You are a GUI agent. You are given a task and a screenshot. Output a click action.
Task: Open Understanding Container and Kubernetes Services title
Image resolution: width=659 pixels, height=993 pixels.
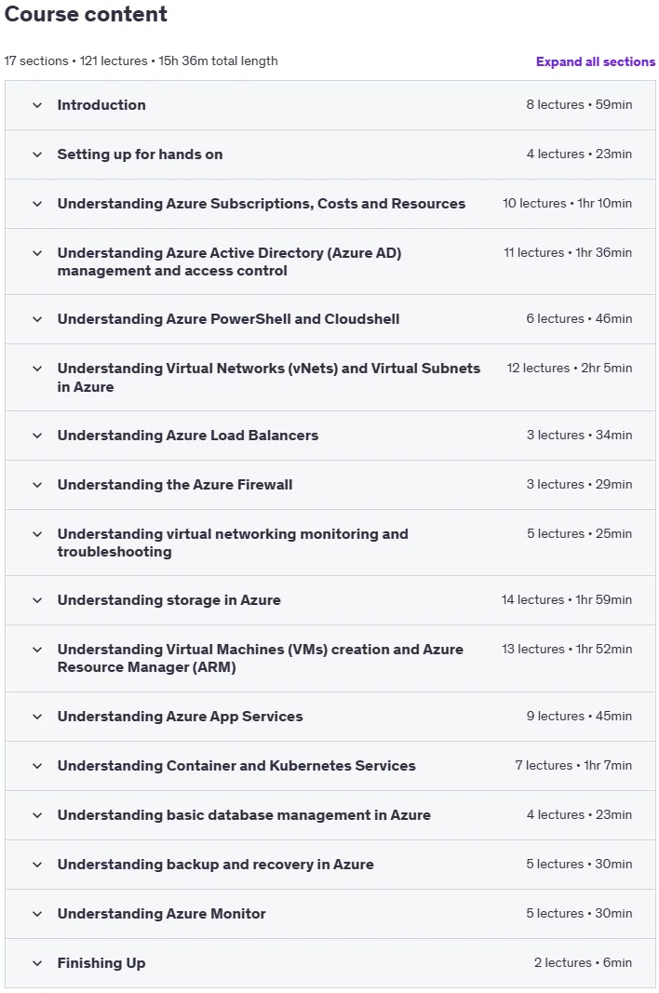click(236, 766)
